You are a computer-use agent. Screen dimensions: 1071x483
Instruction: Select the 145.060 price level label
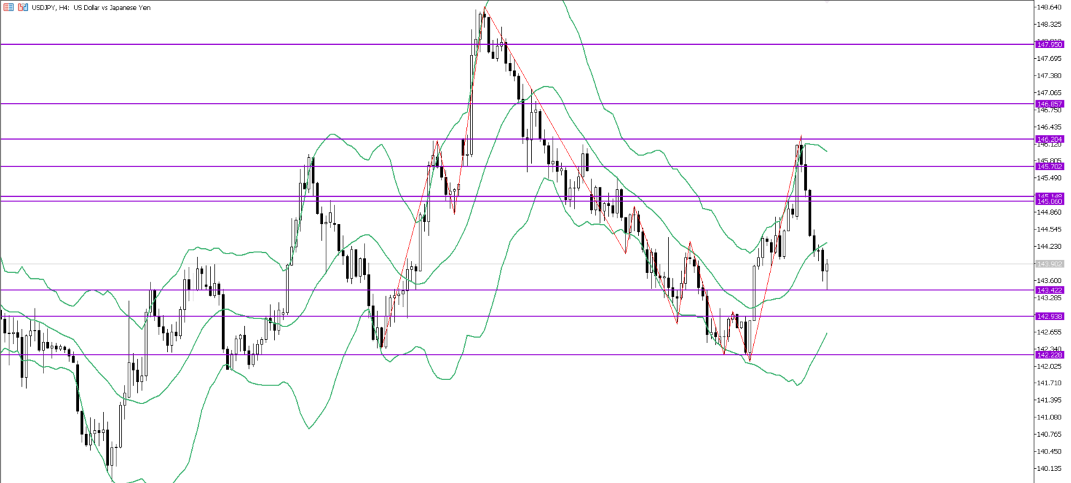pos(1049,201)
